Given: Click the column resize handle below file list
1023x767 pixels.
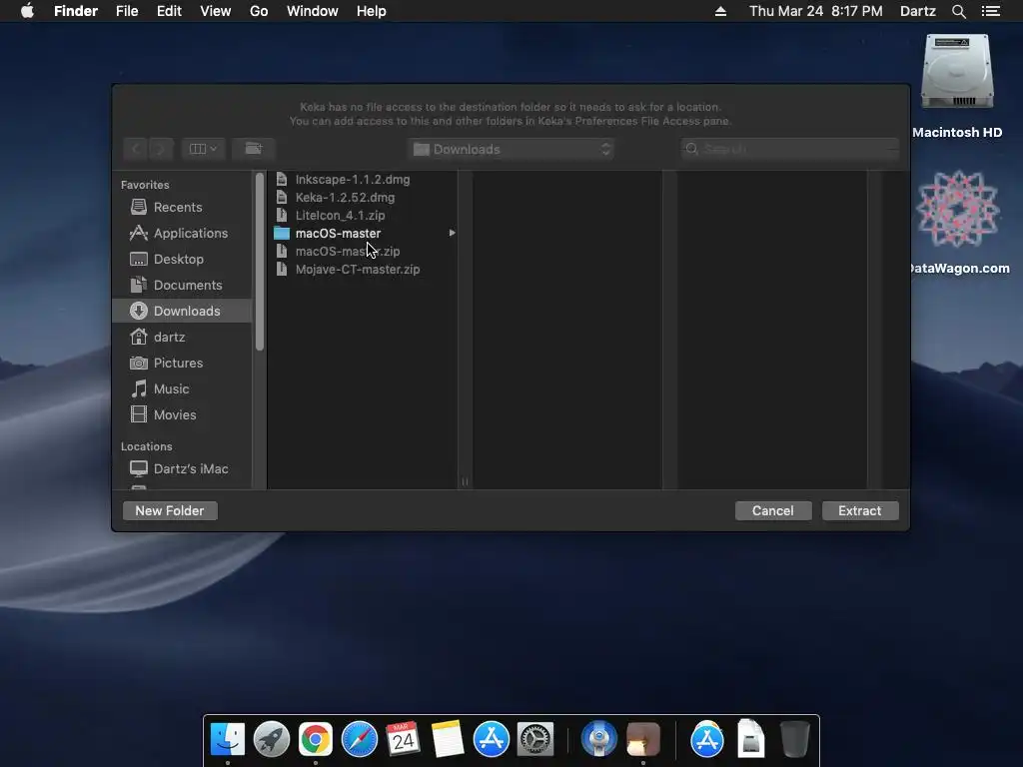Looking at the screenshot, I should (x=465, y=482).
